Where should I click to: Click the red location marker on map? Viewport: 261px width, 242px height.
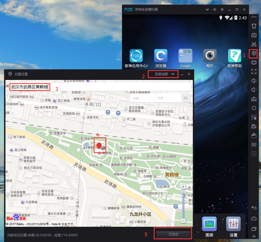pos(99,146)
